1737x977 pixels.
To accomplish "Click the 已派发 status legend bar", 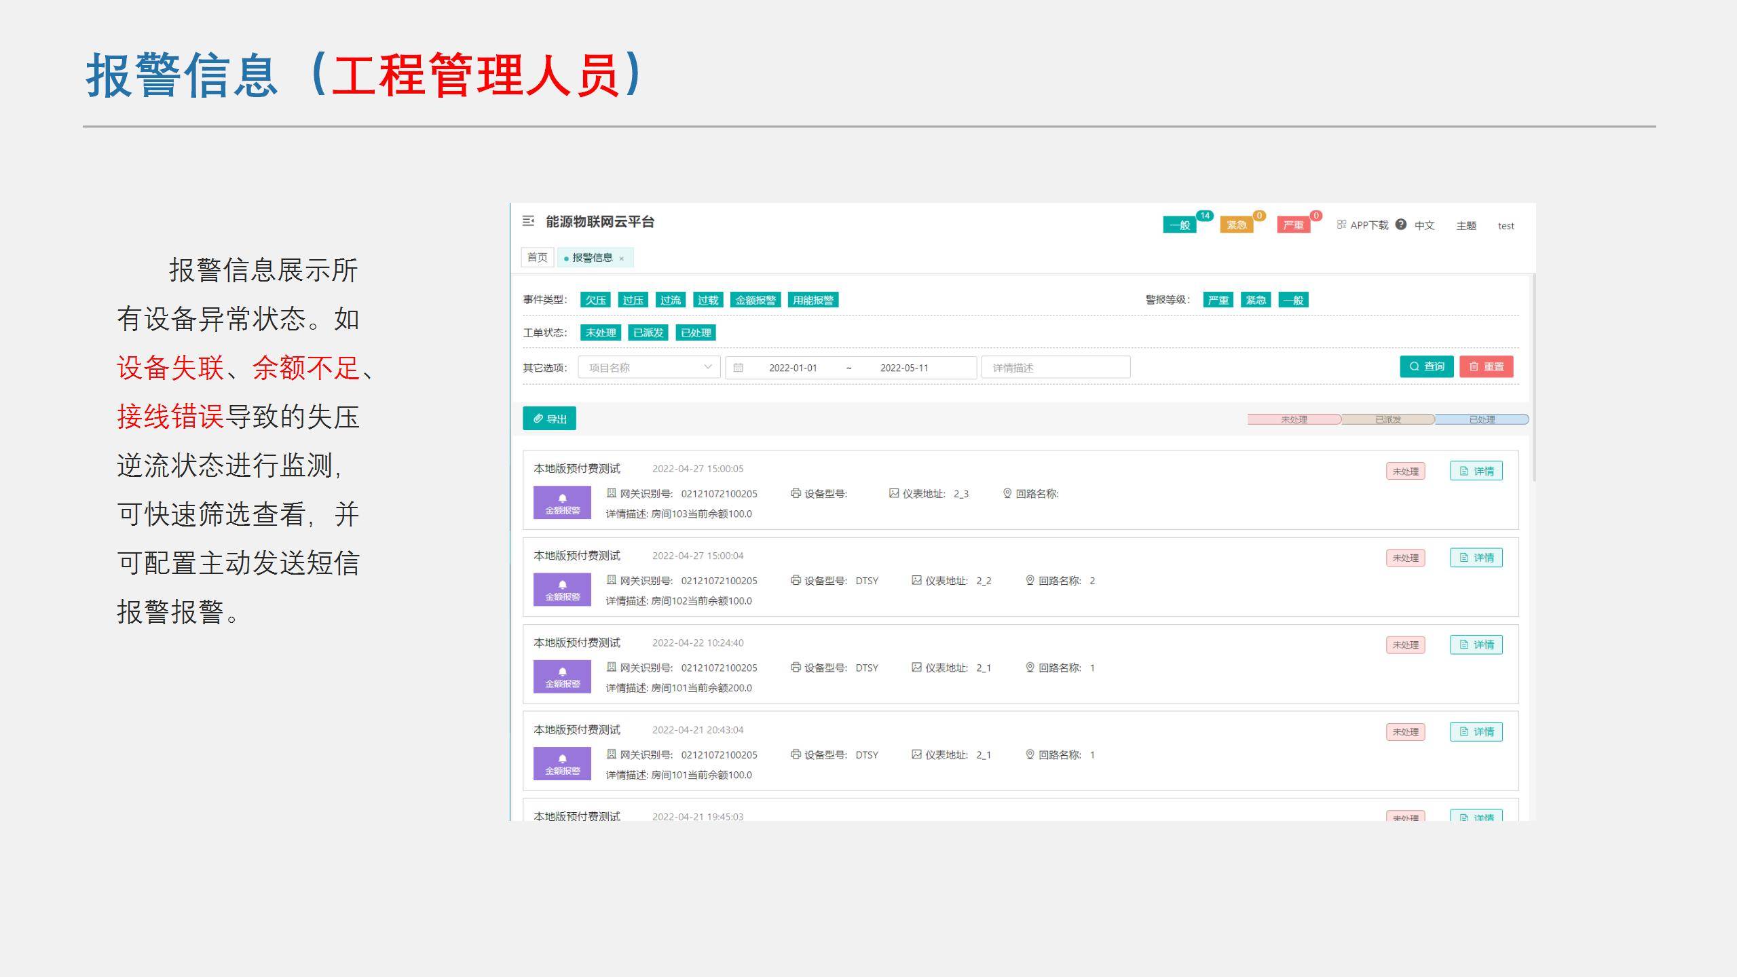I will click(1388, 419).
